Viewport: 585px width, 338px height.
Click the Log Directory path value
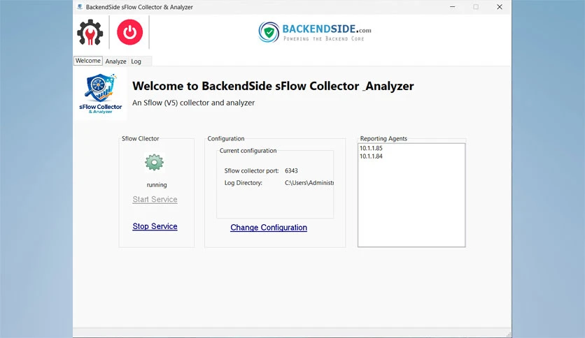tap(309, 183)
